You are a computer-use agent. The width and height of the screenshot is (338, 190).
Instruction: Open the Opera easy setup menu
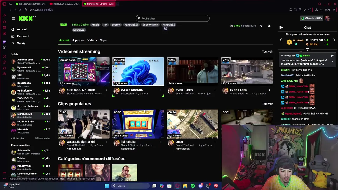(x=334, y=10)
